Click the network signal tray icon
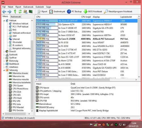Viewport: 142px width, 128px height. tap(95, 125)
